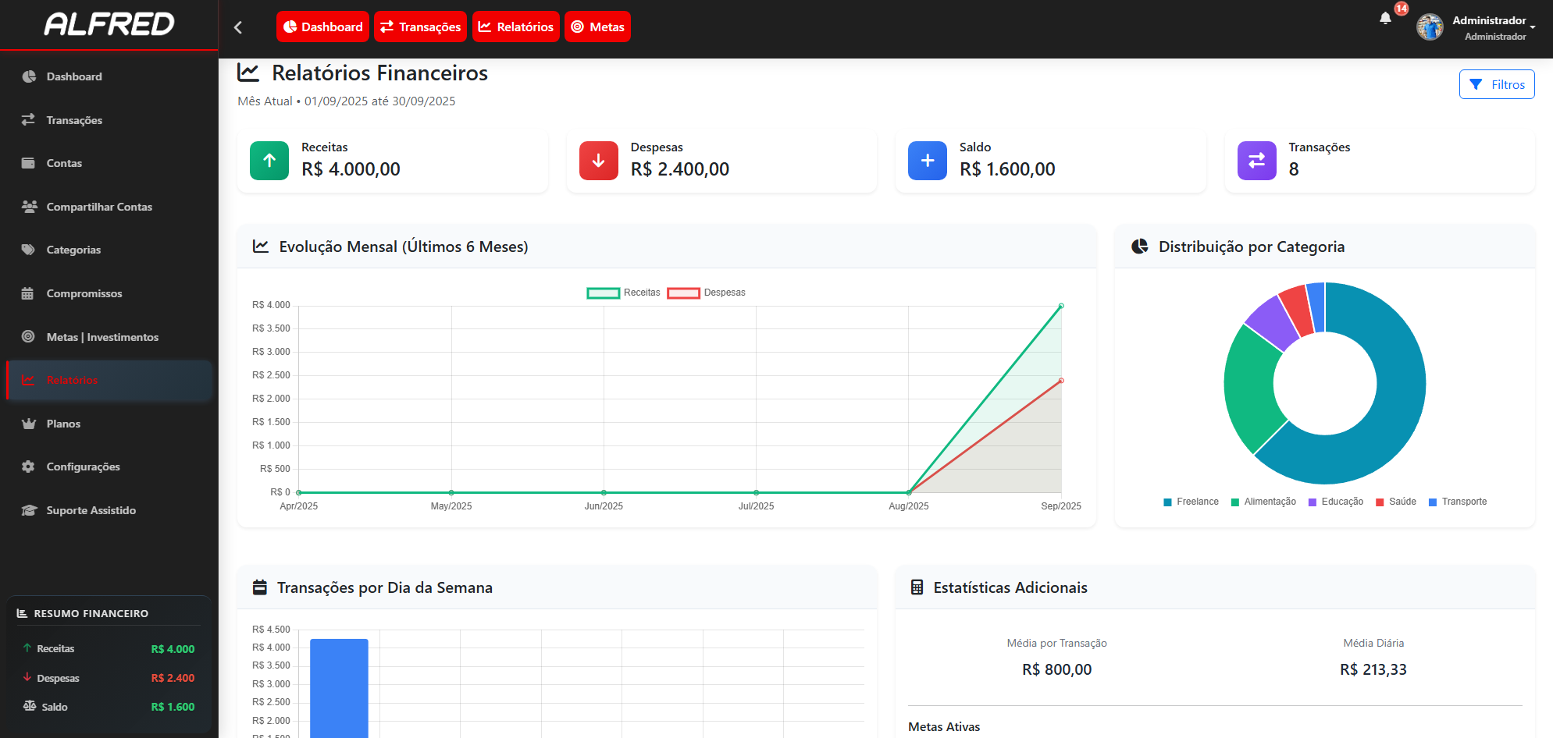
Task: Select the Contas icon in the sidebar
Action: 28,162
